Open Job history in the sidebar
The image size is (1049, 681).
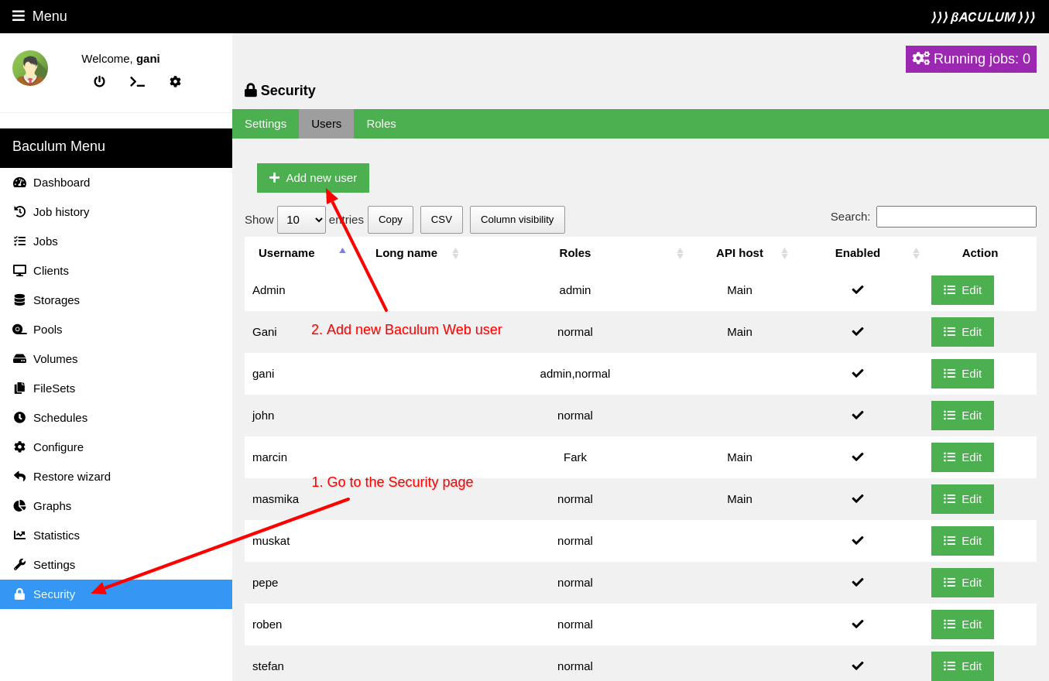tap(116, 212)
